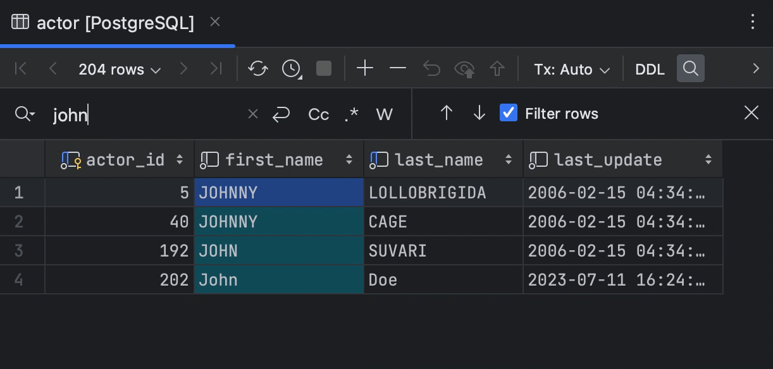Toggle case-sensitive search with Cc

[x=318, y=114]
